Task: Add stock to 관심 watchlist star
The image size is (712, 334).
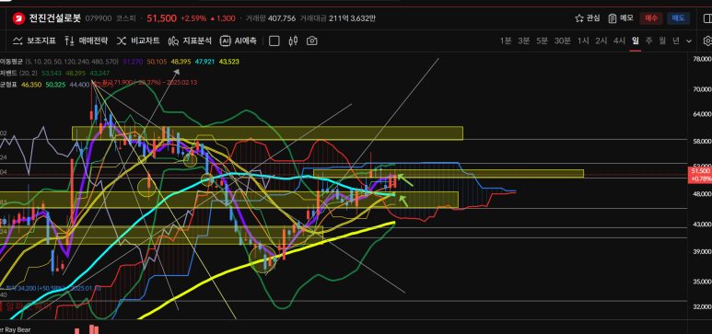Action: point(587,18)
